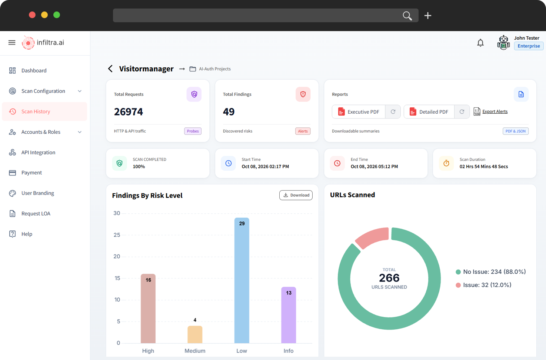Click the Enterprise plan badge
The image size is (546, 360).
click(x=529, y=46)
